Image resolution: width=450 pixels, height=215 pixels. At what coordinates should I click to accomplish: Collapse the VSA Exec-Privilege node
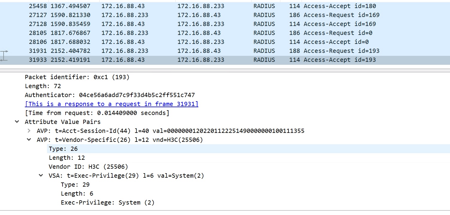tap(41, 176)
